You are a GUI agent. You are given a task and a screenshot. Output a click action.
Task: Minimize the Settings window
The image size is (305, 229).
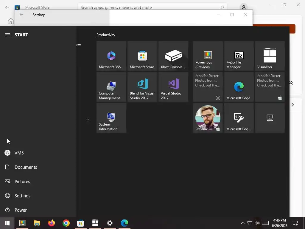coord(218,15)
